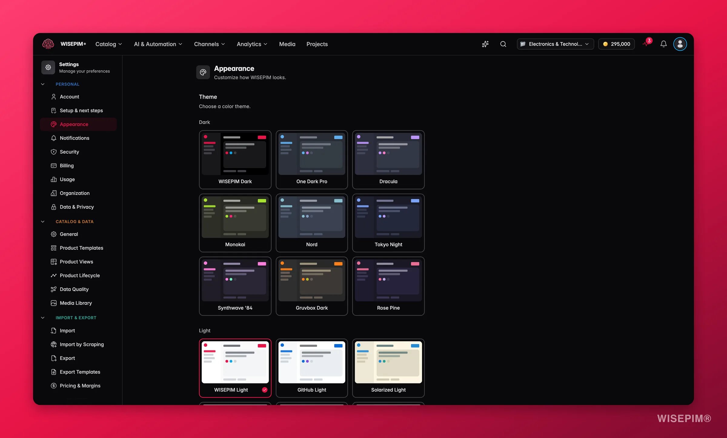Select the Synthwave '84 theme
The width and height of the screenshot is (727, 438).
click(x=235, y=286)
